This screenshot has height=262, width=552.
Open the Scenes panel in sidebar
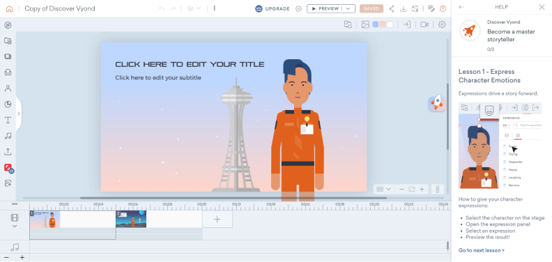coord(8,56)
